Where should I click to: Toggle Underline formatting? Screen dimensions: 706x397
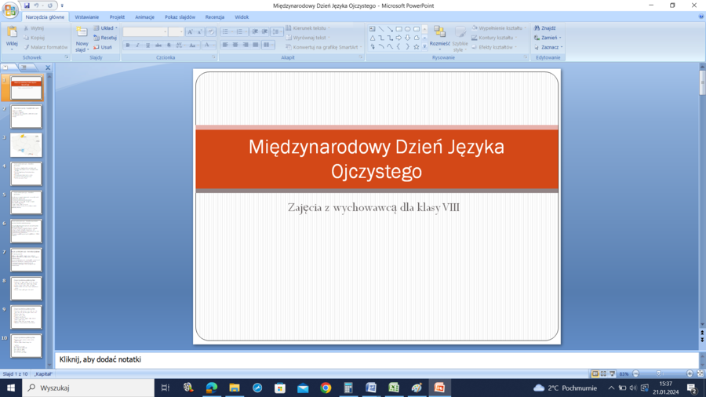[x=147, y=45]
